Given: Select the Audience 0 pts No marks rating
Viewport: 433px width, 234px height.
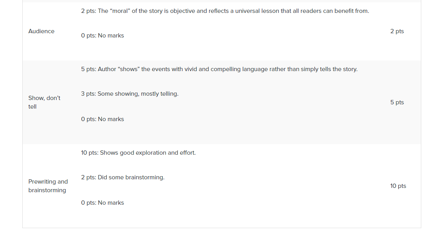Looking at the screenshot, I should pos(102,36).
